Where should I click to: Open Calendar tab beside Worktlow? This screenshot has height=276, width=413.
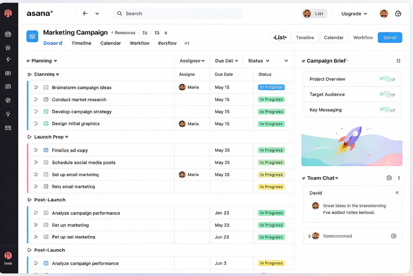coord(110,43)
